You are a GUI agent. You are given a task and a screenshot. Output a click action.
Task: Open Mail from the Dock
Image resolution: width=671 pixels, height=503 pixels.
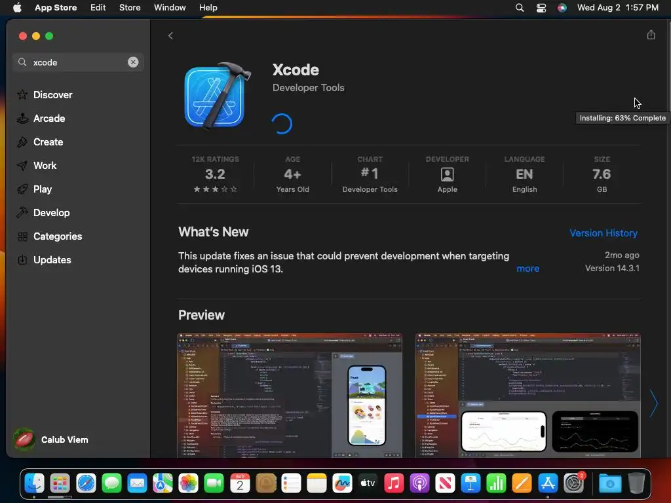(137, 483)
